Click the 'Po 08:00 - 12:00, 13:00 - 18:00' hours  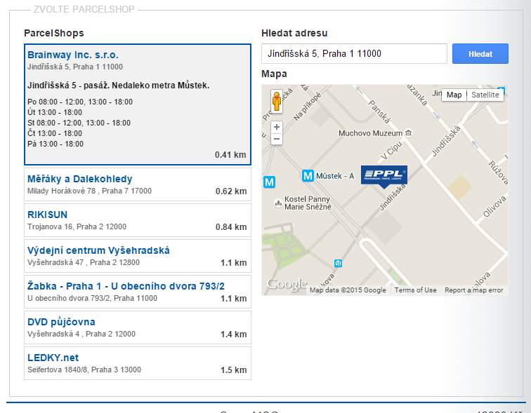click(x=80, y=102)
